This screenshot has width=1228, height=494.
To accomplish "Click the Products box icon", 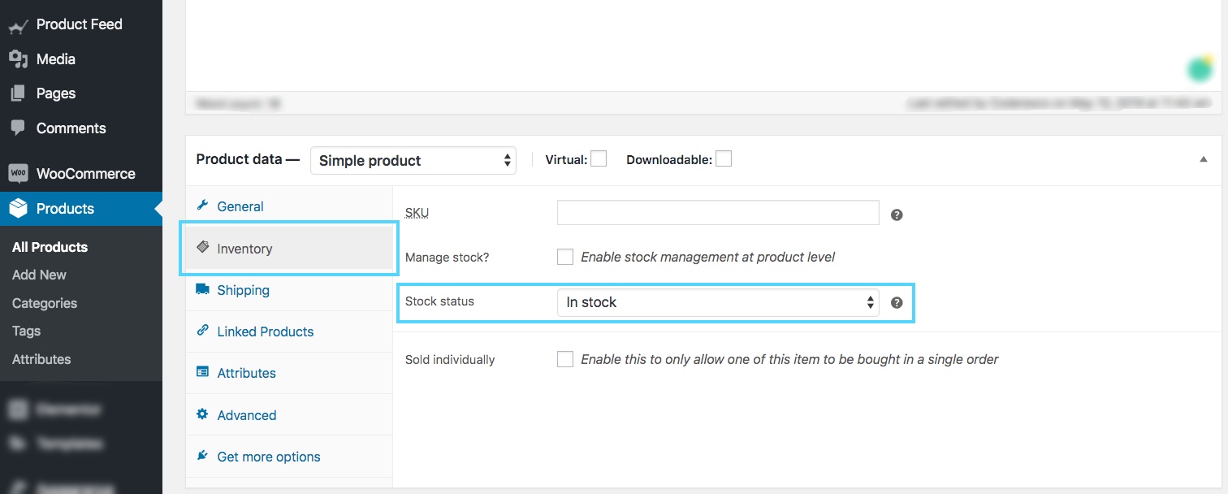I will (18, 209).
